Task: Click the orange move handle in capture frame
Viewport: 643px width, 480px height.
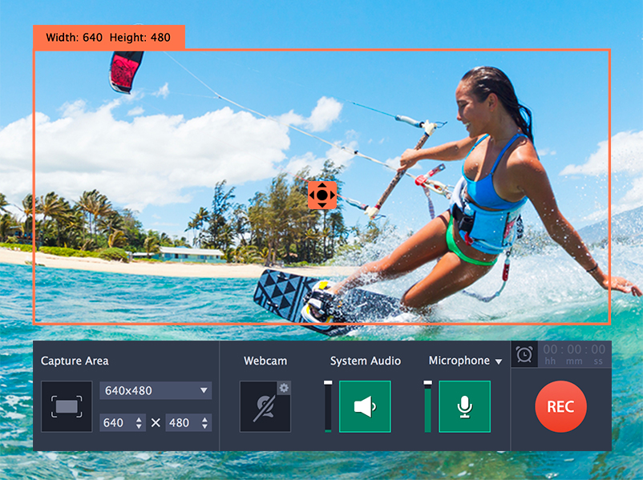Action: (321, 195)
